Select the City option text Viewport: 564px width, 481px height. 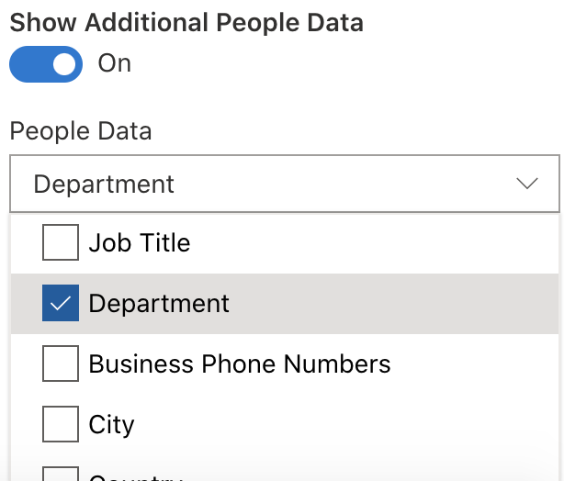click(x=111, y=425)
